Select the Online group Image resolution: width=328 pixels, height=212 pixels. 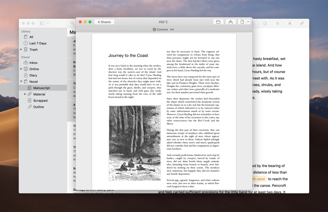[x=43, y=69]
